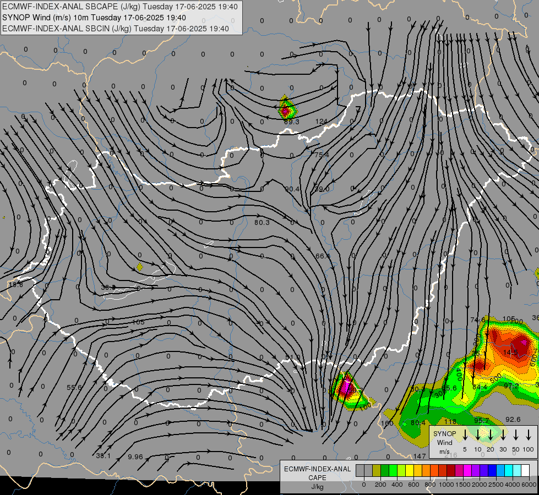The width and height of the screenshot is (539, 495).
Task: Click the 18.6 value on the map
Action: point(16,285)
